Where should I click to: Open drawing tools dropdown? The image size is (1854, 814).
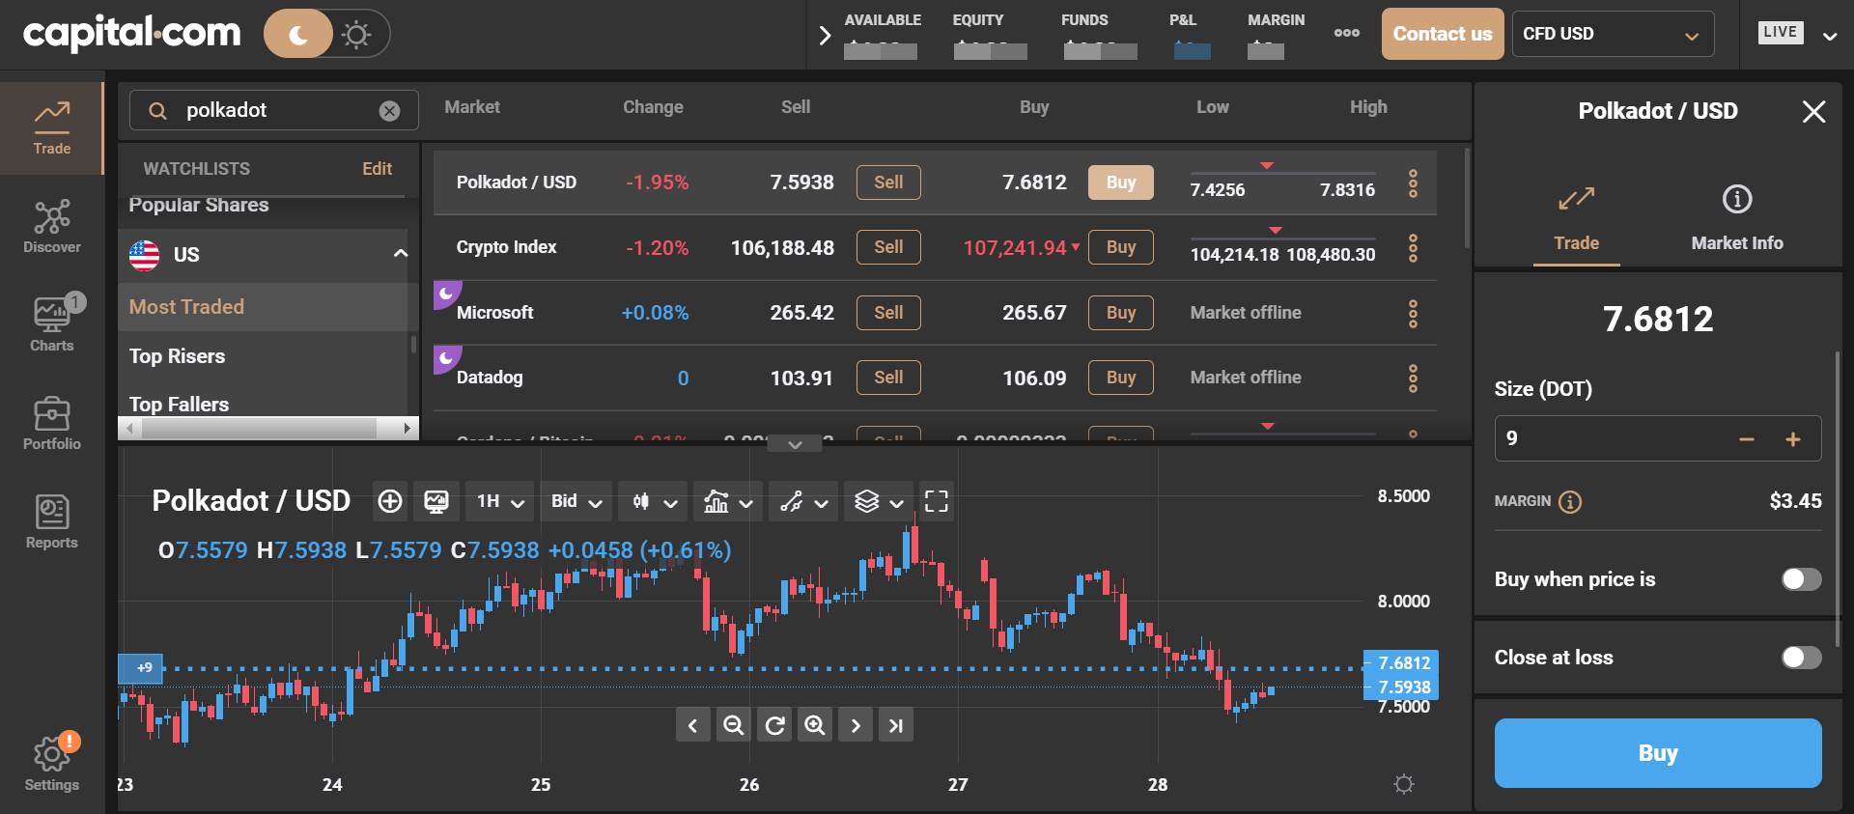tap(803, 501)
